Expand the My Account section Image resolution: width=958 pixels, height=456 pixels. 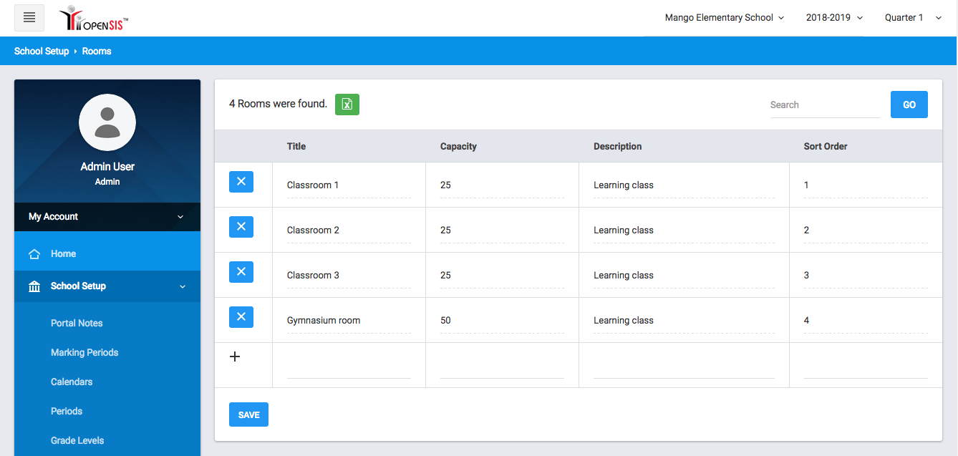[107, 217]
